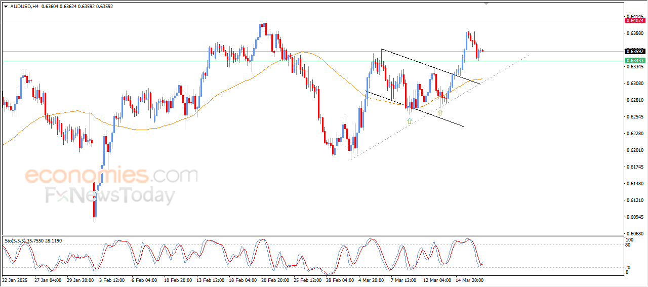Click the 0.62810 price axis value

[635, 100]
